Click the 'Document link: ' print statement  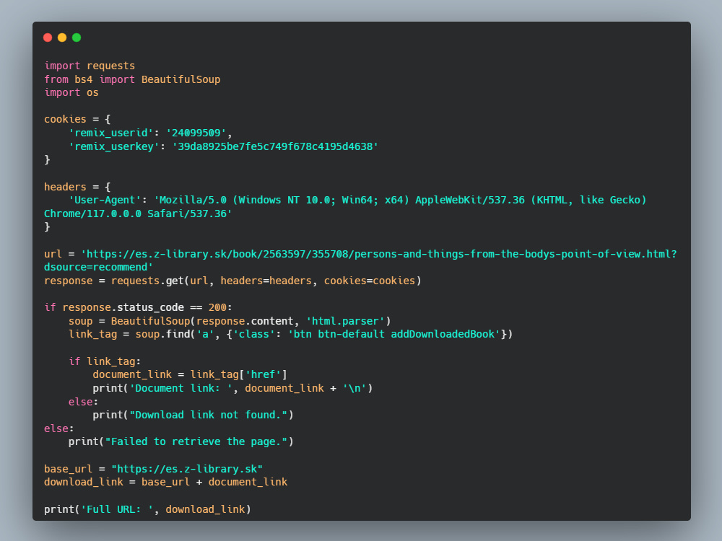(232, 388)
